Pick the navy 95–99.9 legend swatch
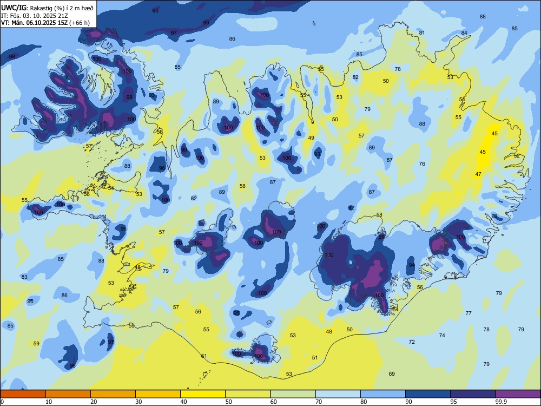 [x=473, y=394]
